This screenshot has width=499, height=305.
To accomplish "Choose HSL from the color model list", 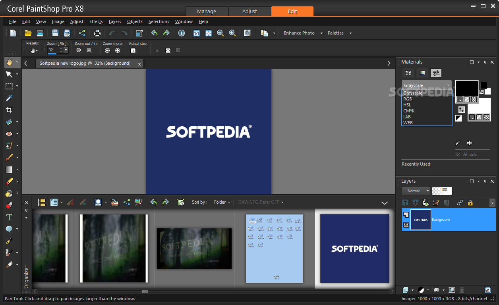I will (x=407, y=105).
